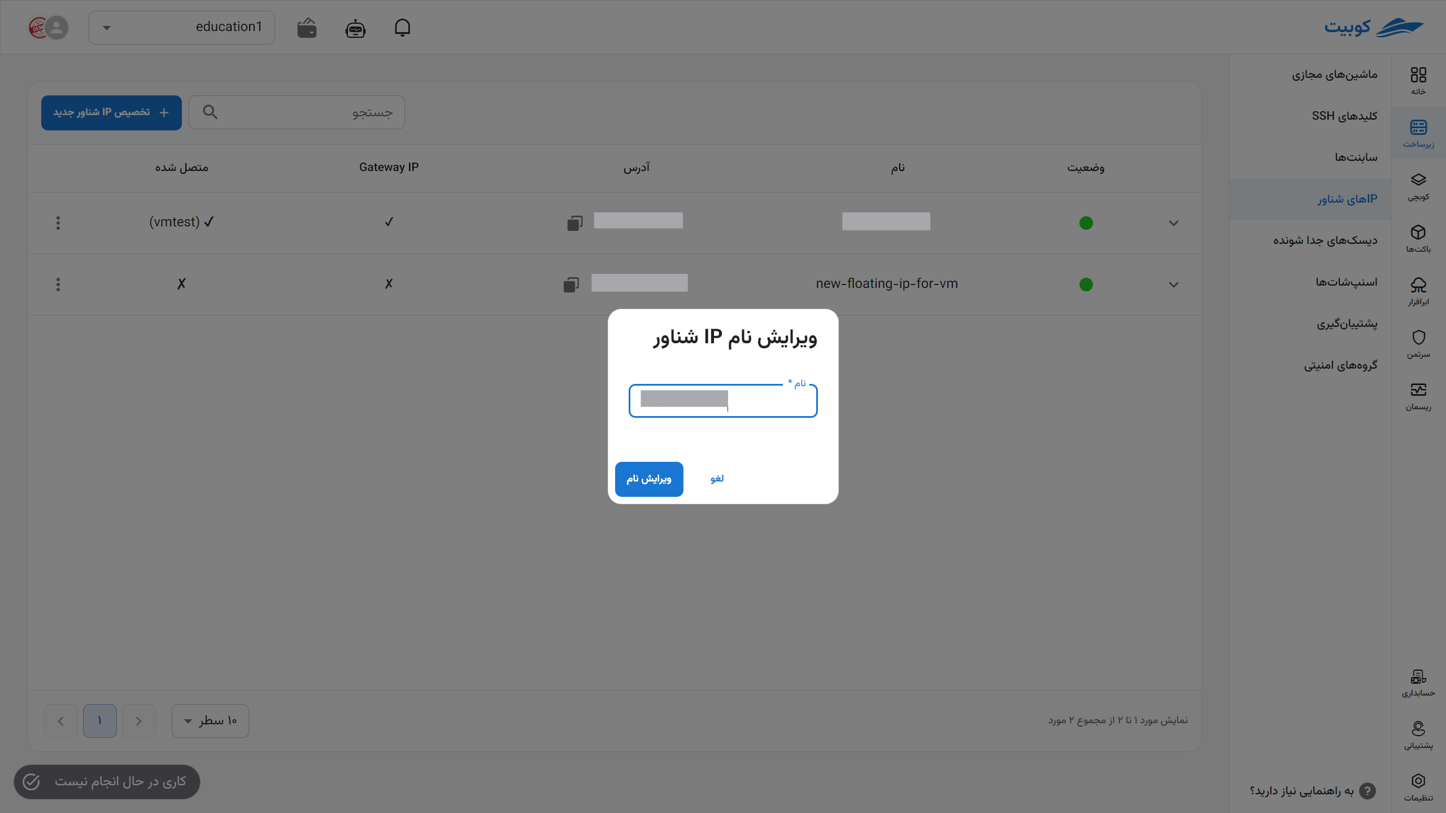Expand the vmtest row details
Image resolution: width=1446 pixels, height=813 pixels.
click(1173, 223)
